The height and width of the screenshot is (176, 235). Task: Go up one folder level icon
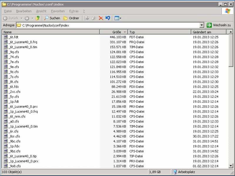click(x=38, y=18)
